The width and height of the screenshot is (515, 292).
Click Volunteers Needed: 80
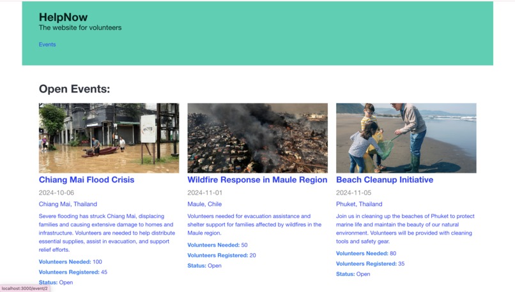tap(366, 253)
